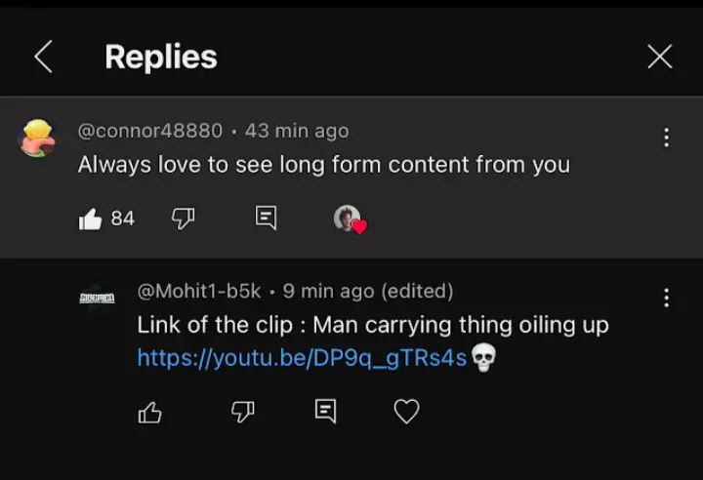
Task: Close the Replies panel
Action: pos(660,58)
